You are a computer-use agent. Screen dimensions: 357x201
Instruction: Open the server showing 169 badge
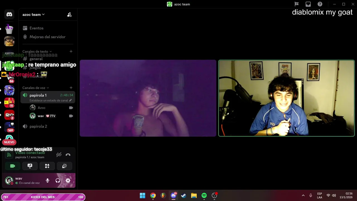click(9, 127)
